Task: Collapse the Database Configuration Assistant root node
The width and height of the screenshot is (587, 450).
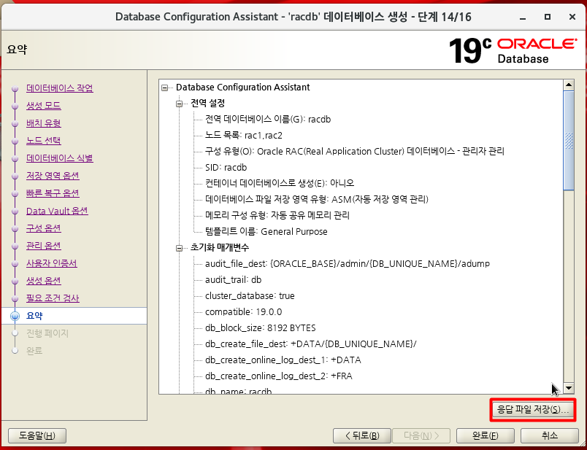Action: [165, 88]
